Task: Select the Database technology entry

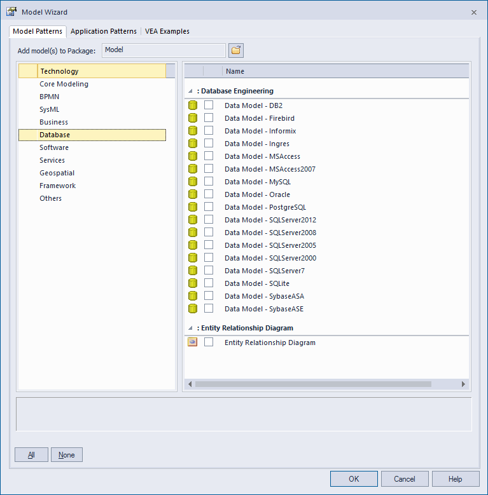Action: pyautogui.click(x=92, y=135)
